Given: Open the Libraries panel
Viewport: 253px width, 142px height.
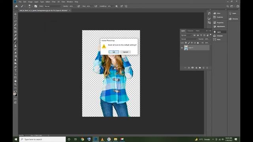Looking at the screenshot, I should click(x=234, y=19).
